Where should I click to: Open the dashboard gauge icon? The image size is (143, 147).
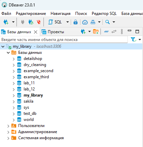click(85, 22)
